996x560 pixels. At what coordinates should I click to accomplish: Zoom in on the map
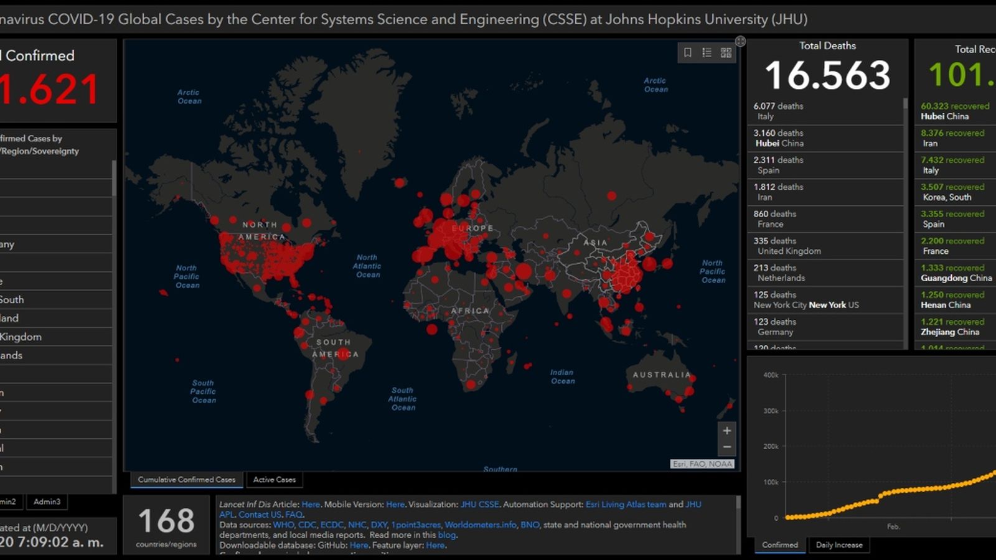(x=726, y=431)
